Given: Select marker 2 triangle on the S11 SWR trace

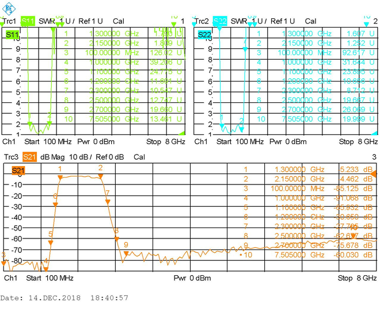Looking at the screenshot, I should (49, 124).
